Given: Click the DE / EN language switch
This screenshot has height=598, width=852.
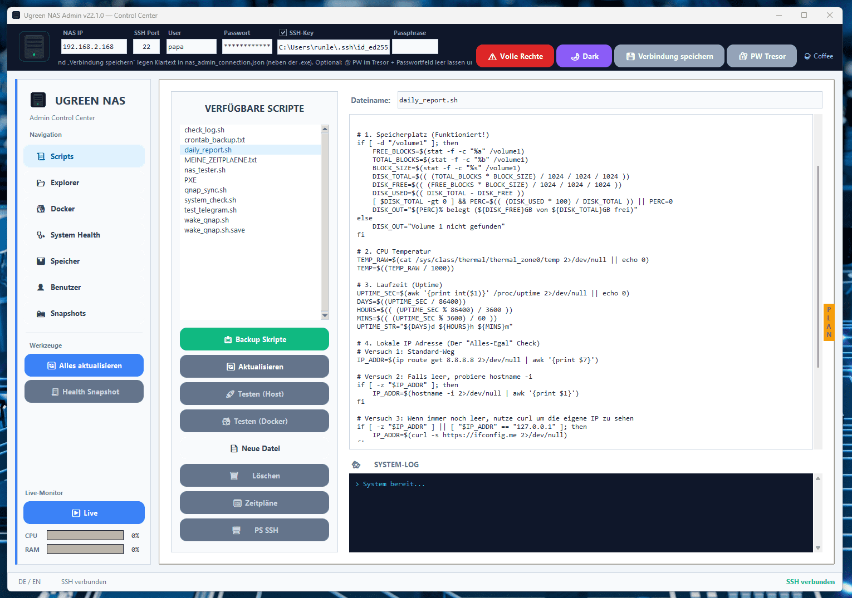Looking at the screenshot, I should point(30,582).
